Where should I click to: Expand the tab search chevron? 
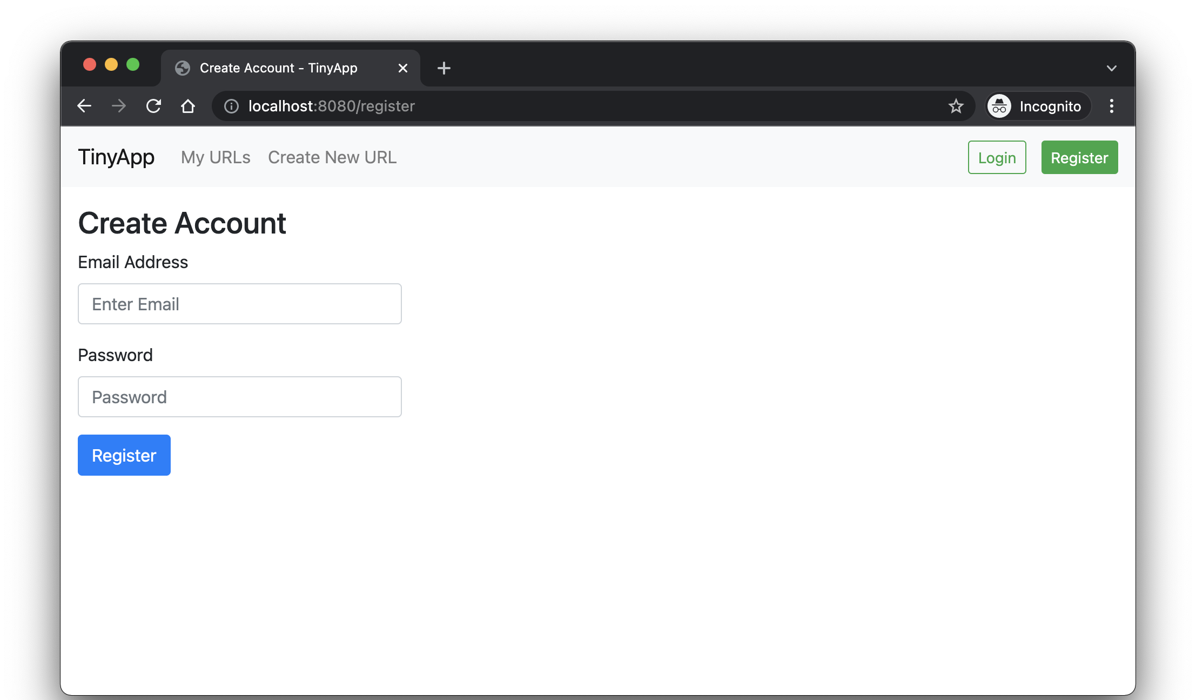pos(1111,68)
